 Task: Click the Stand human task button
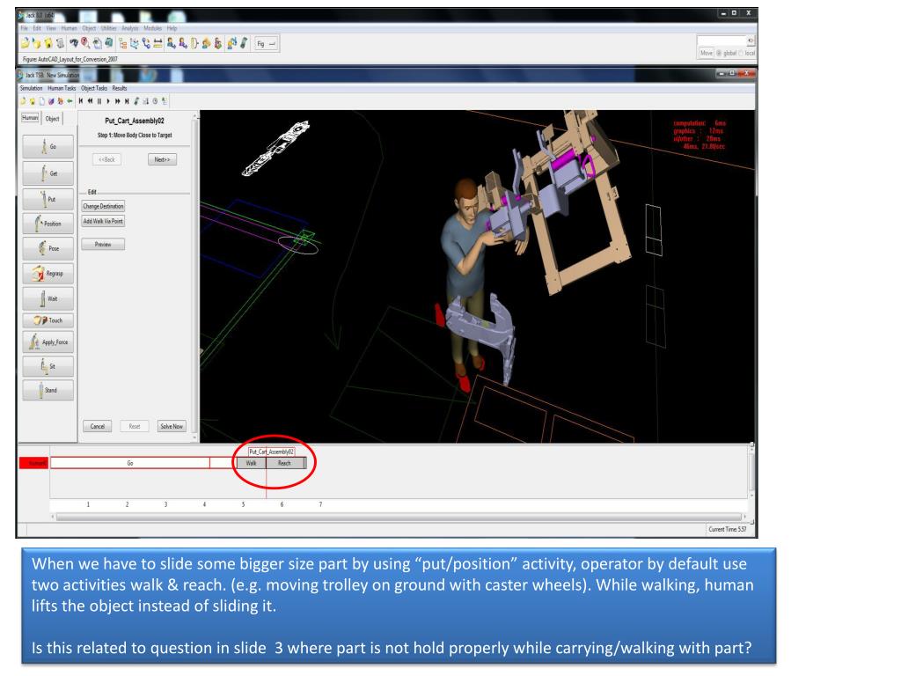pos(48,390)
